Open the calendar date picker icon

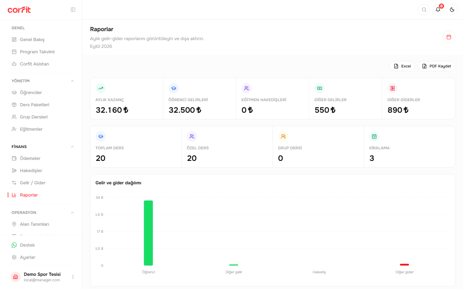[449, 37]
